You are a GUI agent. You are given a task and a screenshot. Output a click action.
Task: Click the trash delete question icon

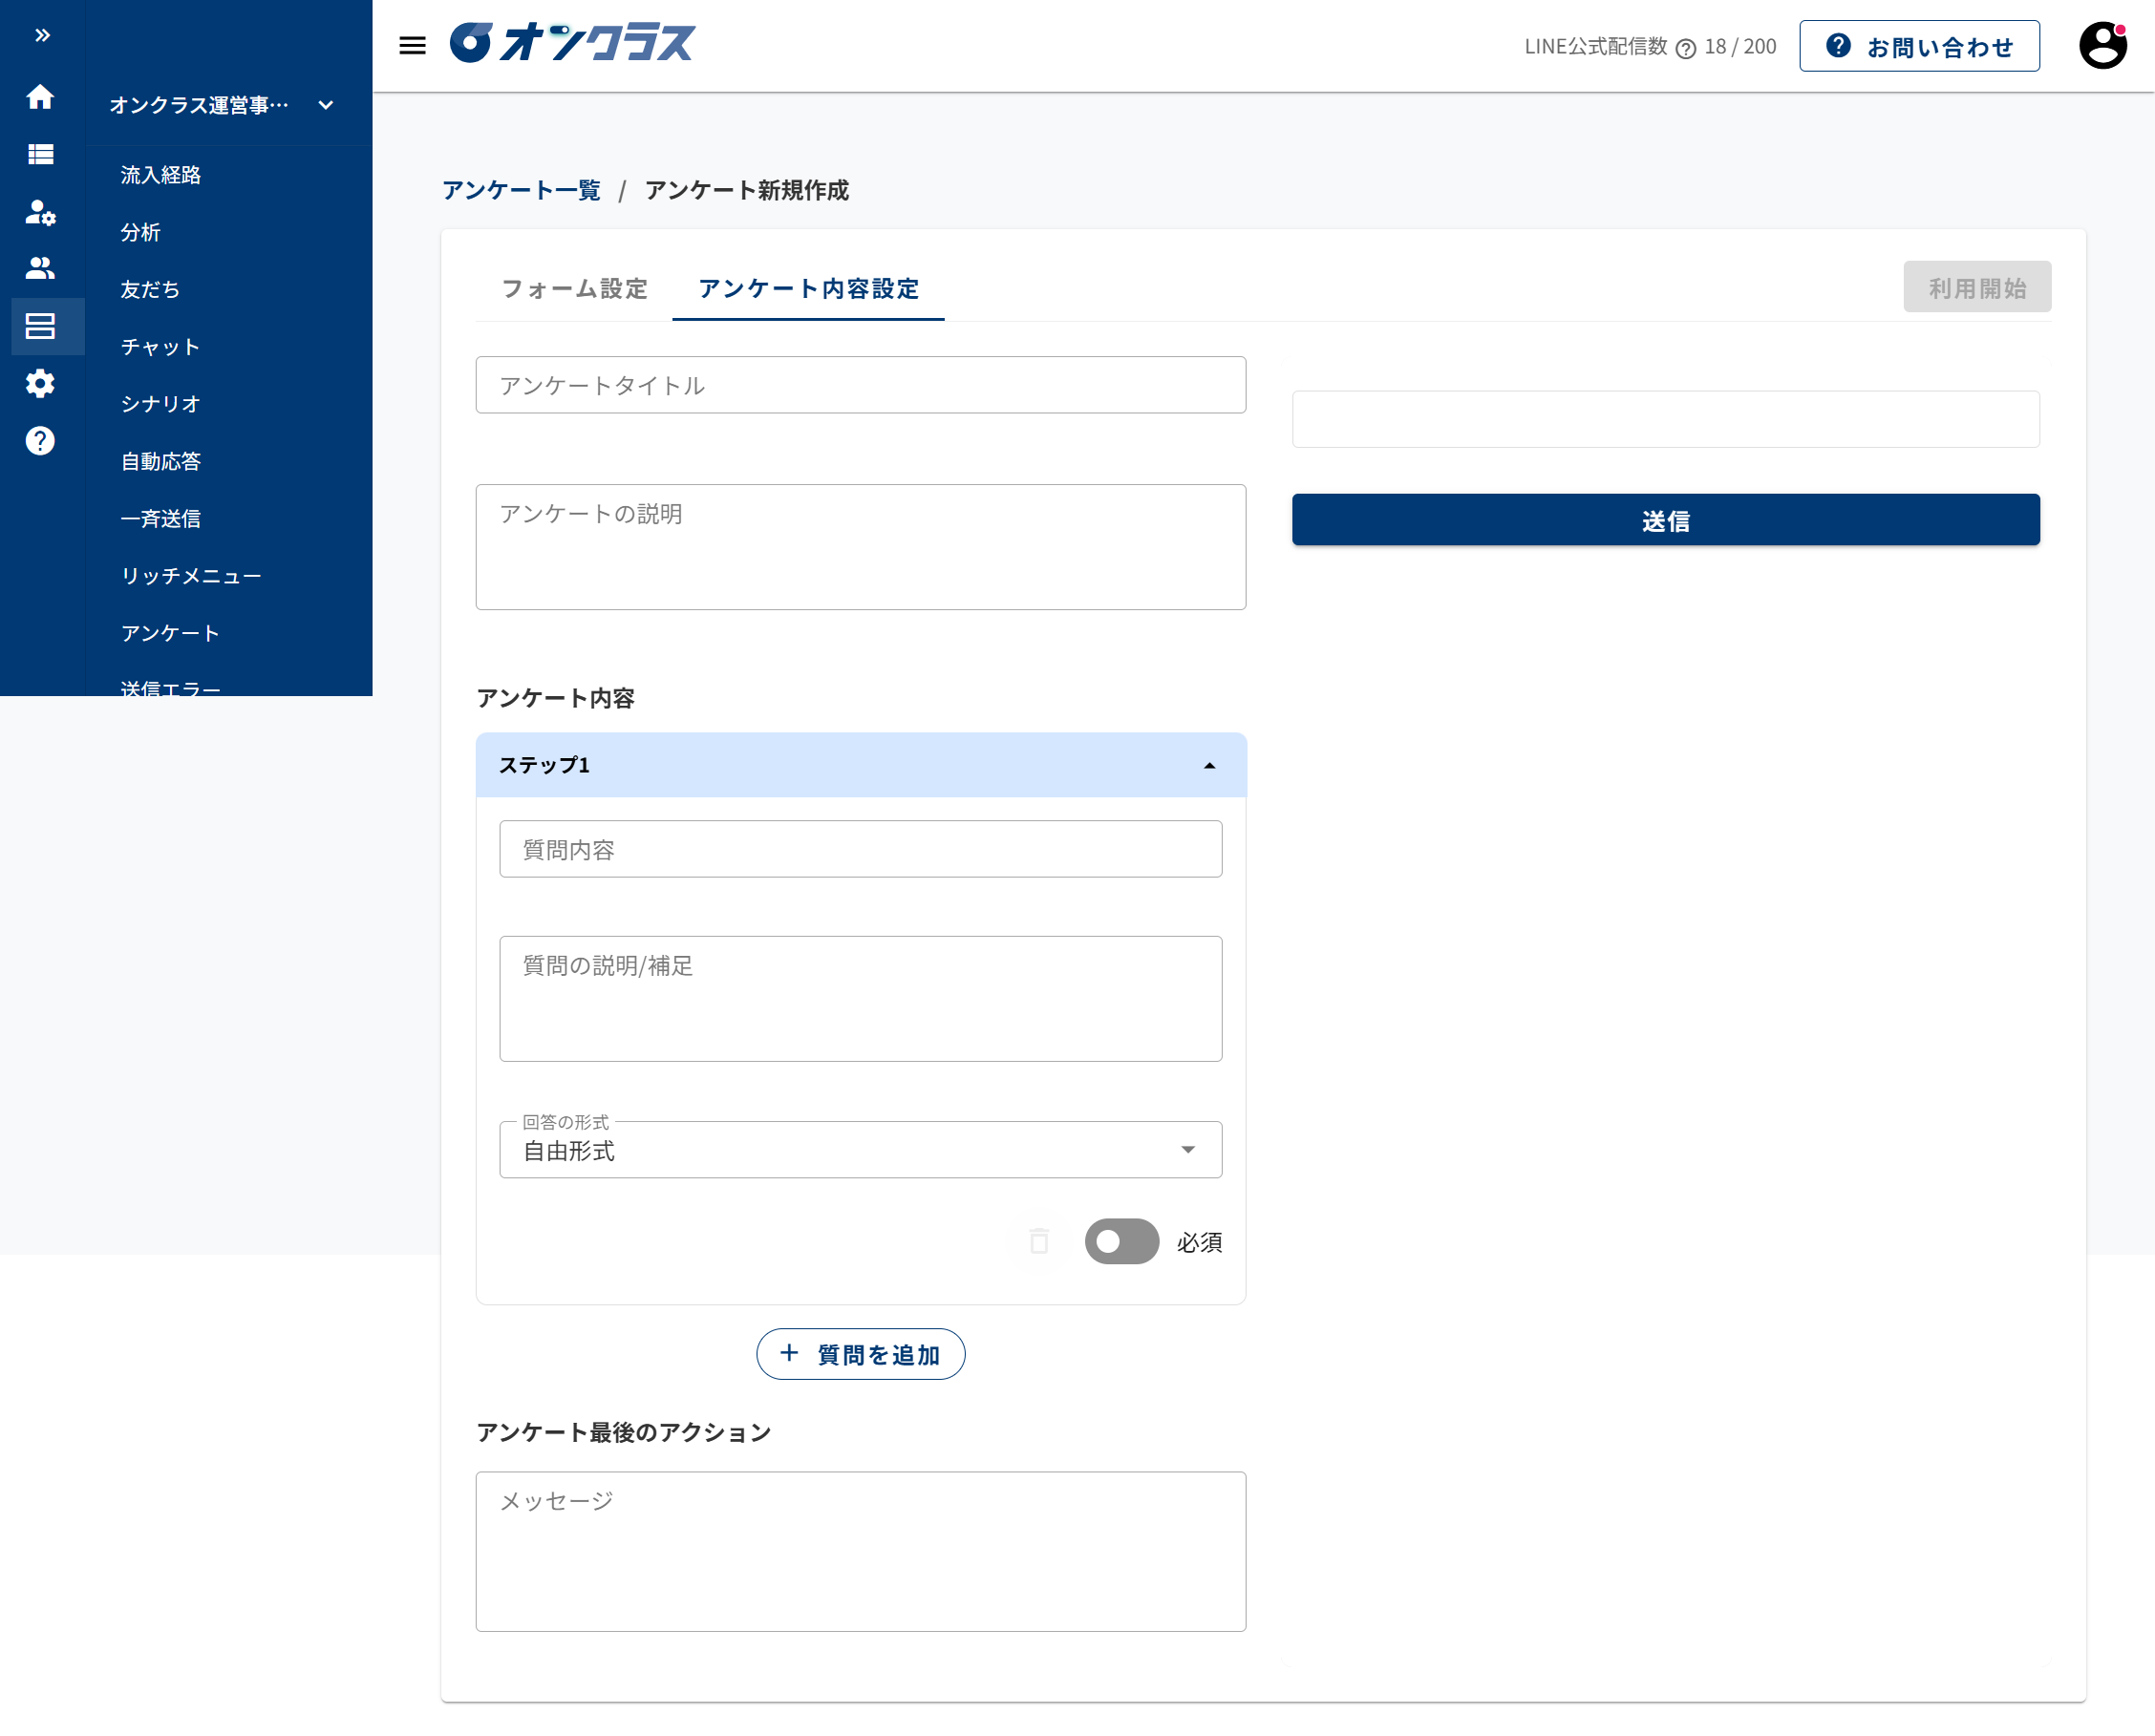point(1038,1241)
